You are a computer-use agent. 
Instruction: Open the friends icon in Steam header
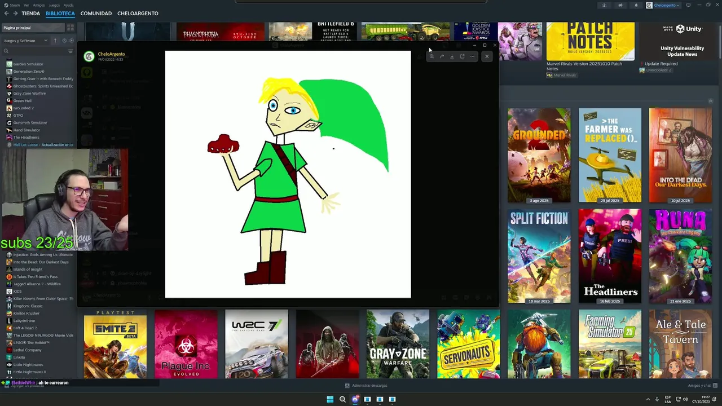[x=604, y=5]
